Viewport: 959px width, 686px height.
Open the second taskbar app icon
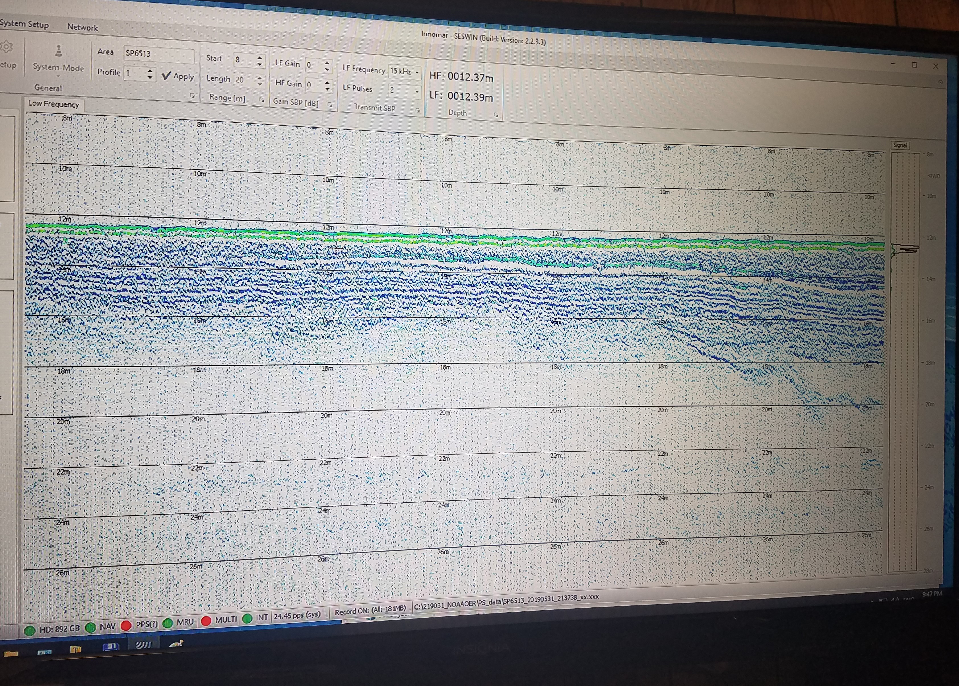[x=44, y=652]
